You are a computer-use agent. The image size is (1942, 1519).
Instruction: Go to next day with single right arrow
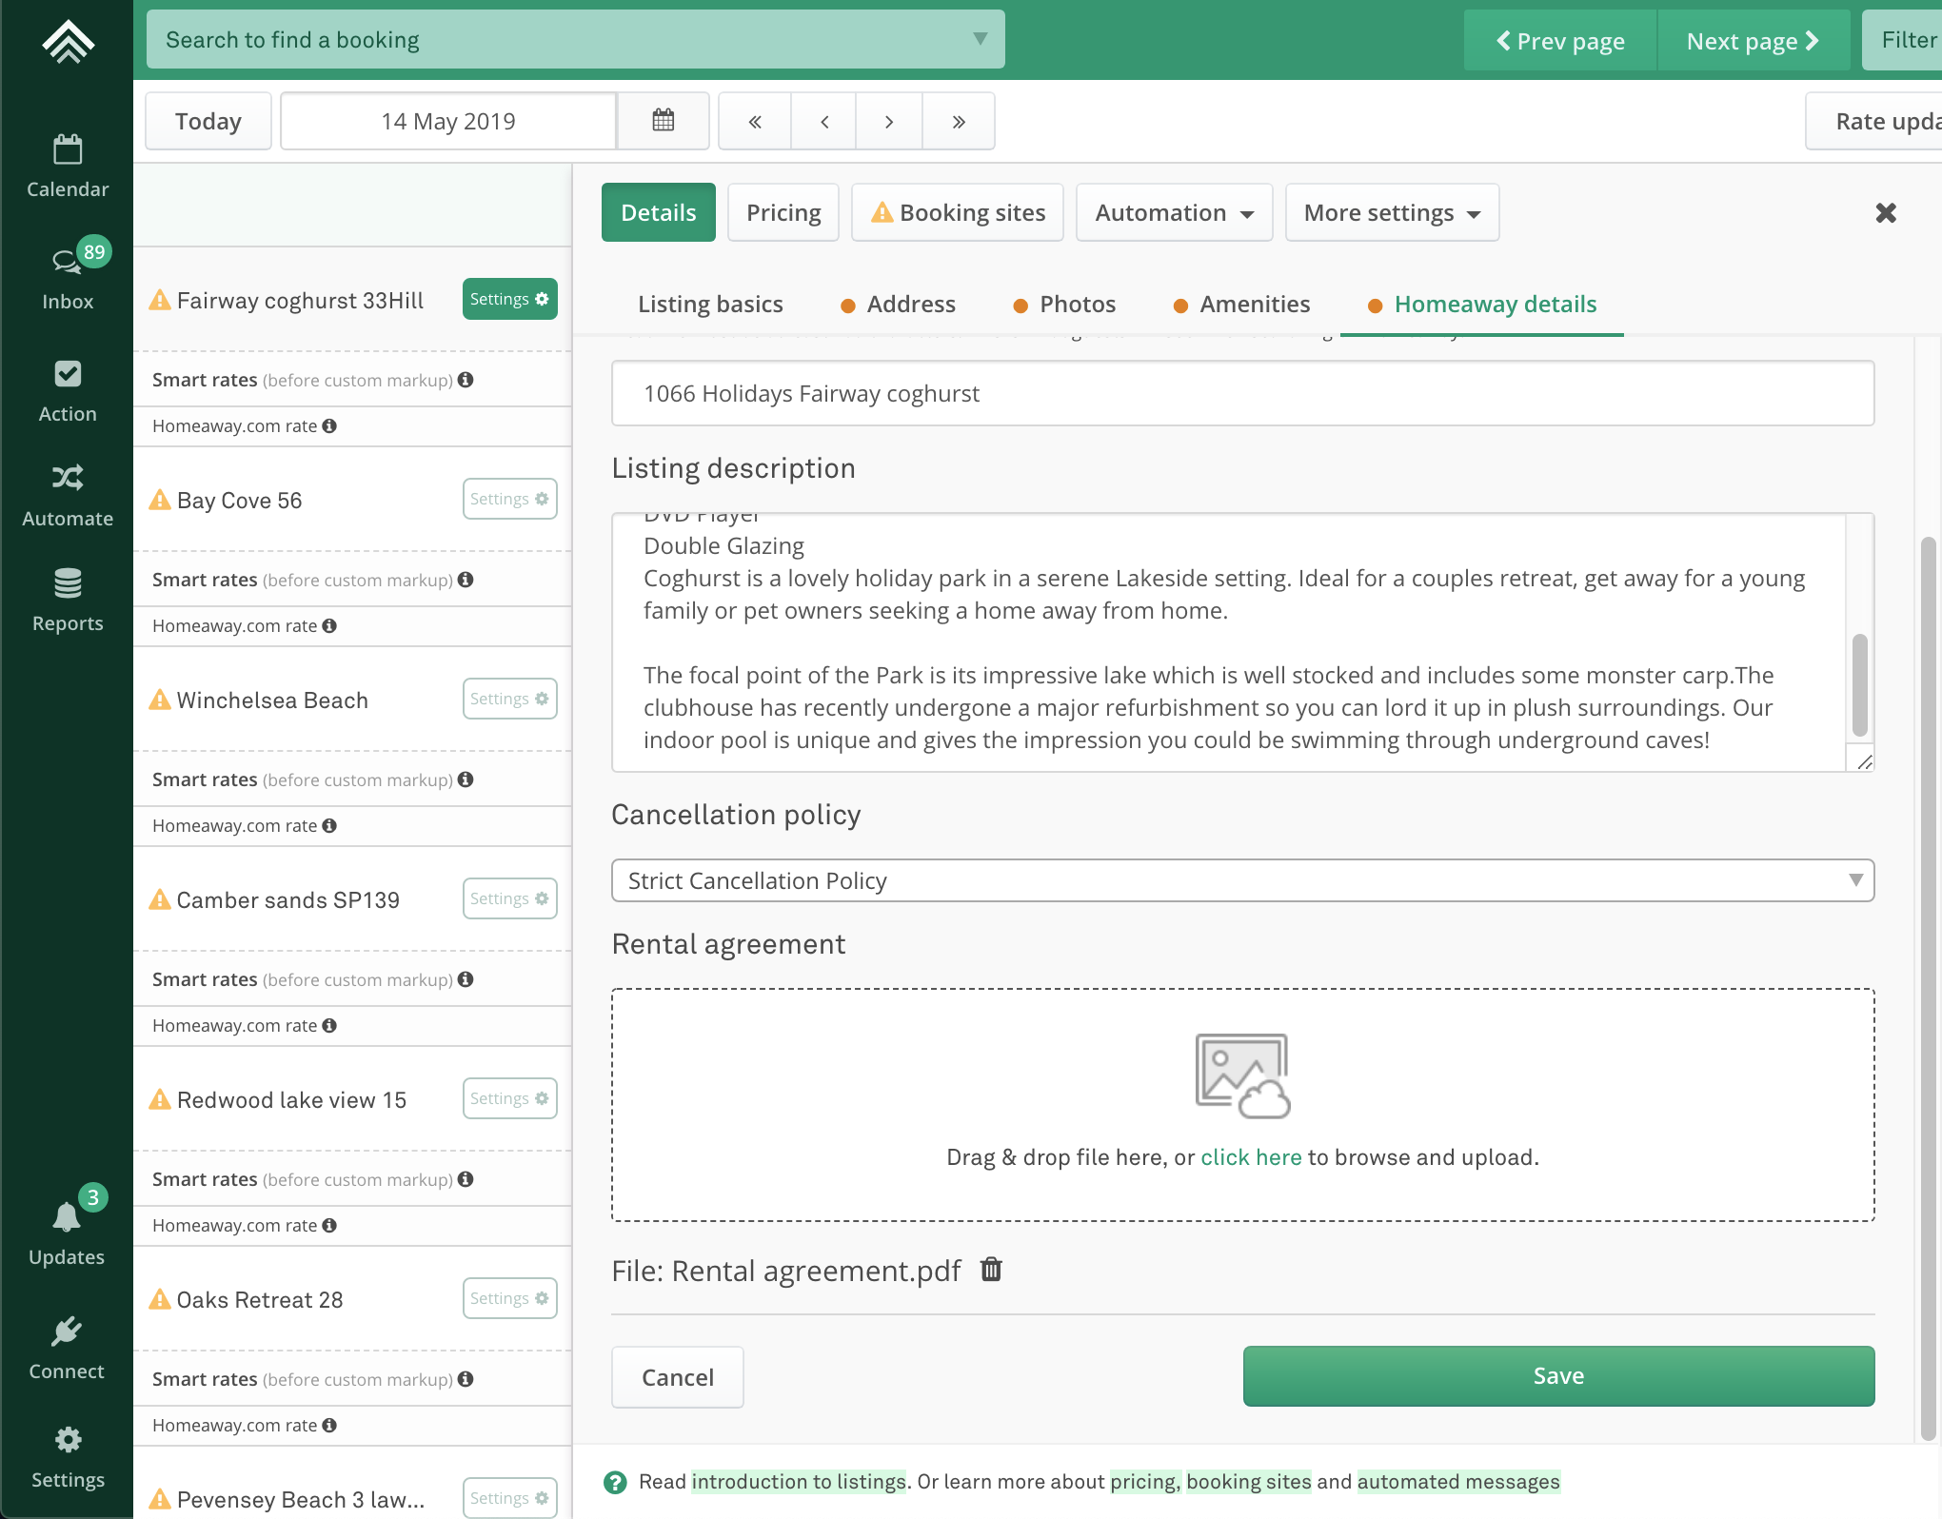(889, 121)
